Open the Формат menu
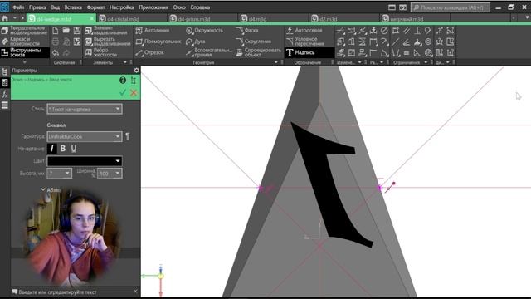Screen dimensions: 531x299 coord(96,7)
